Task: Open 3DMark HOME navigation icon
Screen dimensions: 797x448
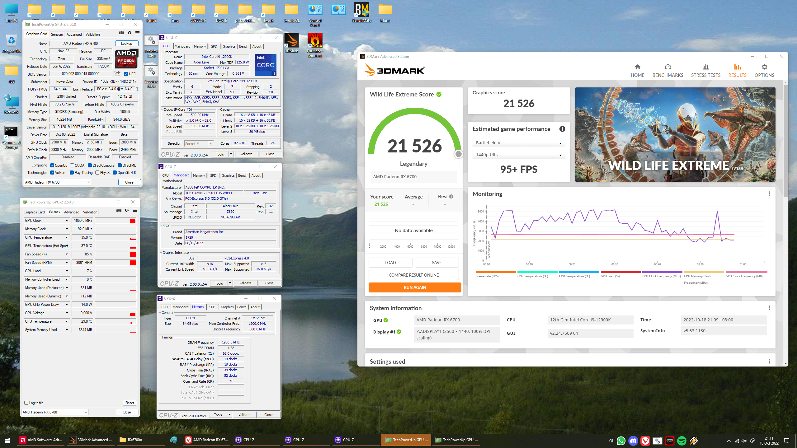Action: click(x=637, y=67)
